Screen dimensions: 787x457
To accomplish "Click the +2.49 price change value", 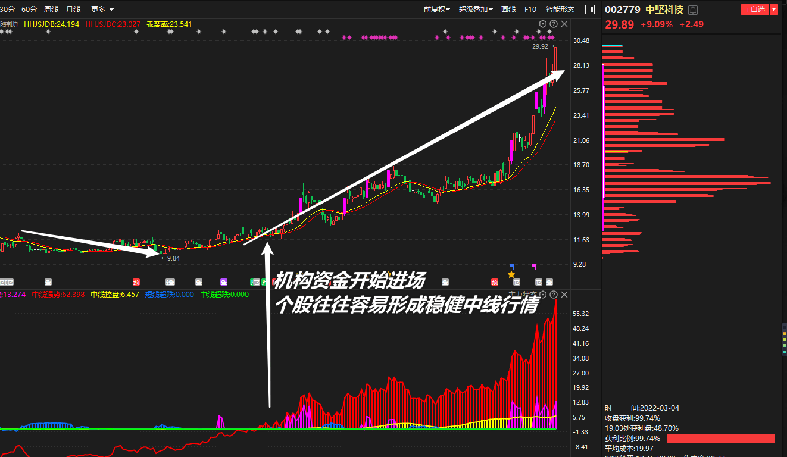I will coord(692,24).
